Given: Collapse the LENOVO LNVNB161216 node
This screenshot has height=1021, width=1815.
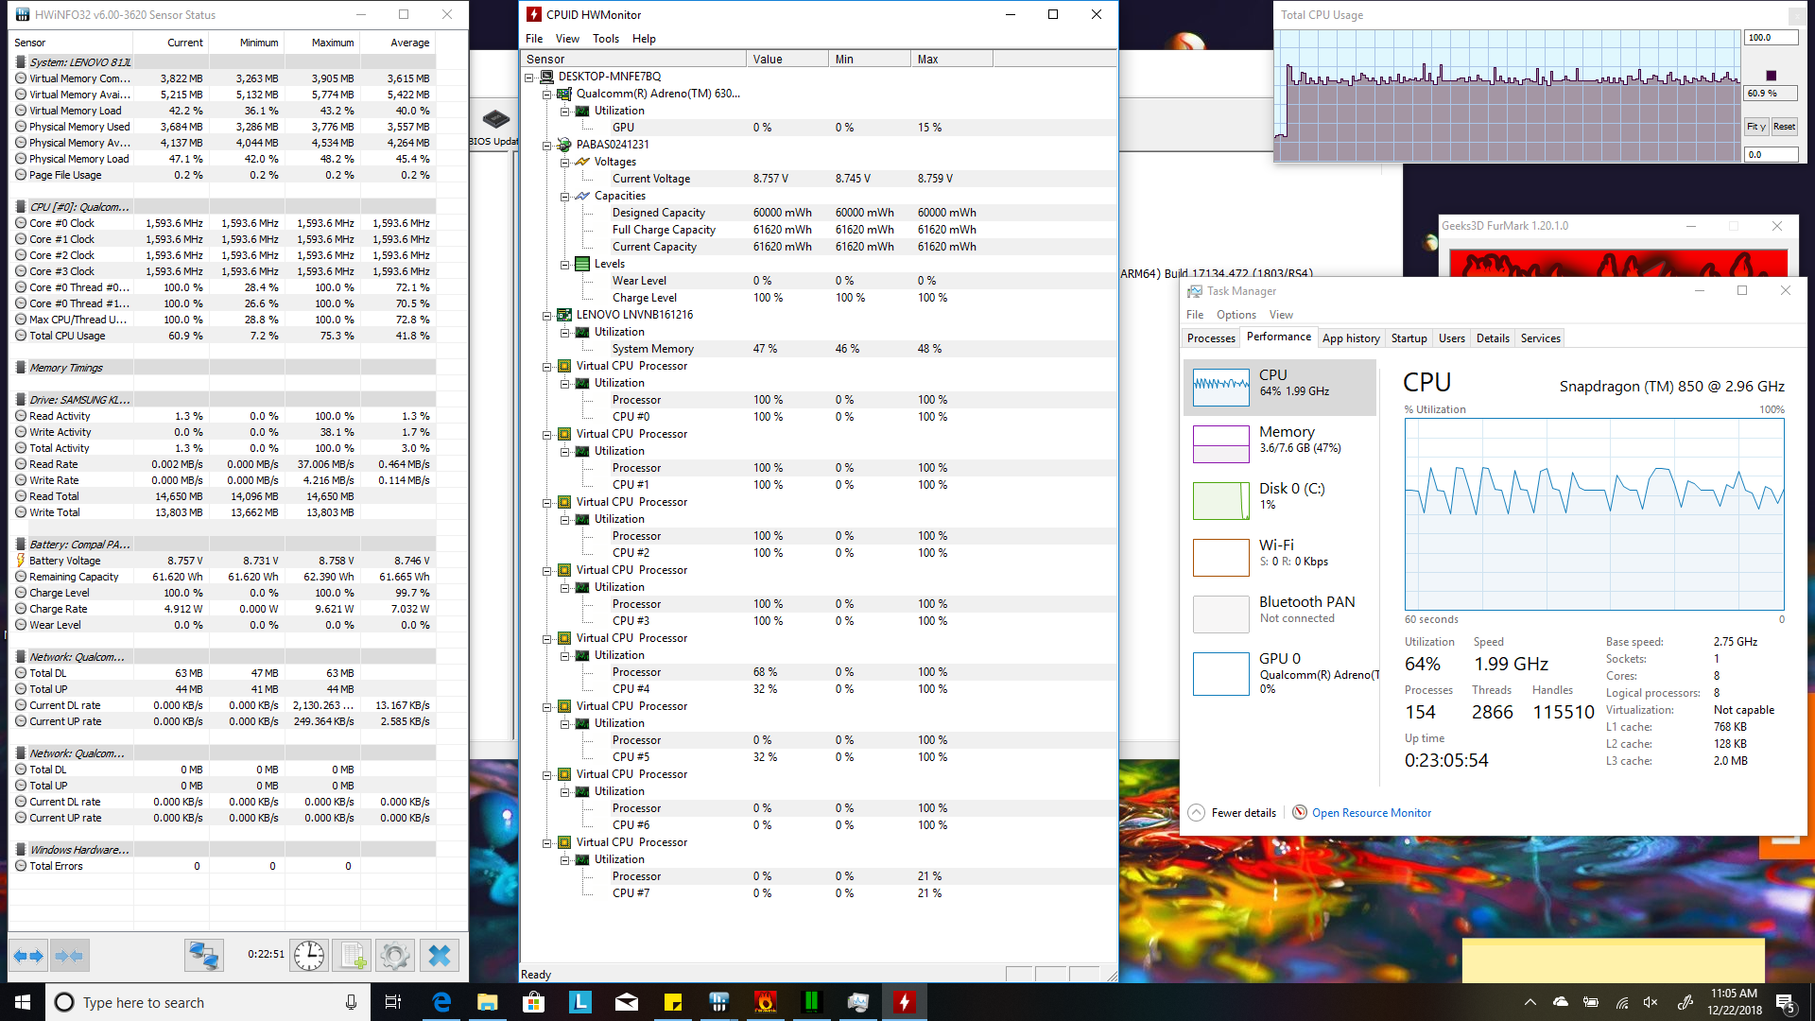Looking at the screenshot, I should [x=546, y=315].
